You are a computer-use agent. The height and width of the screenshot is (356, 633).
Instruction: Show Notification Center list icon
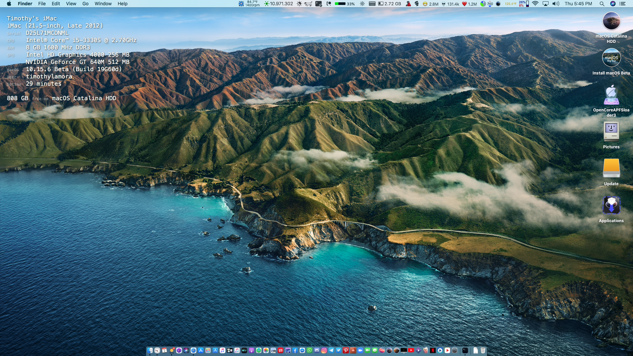point(622,4)
